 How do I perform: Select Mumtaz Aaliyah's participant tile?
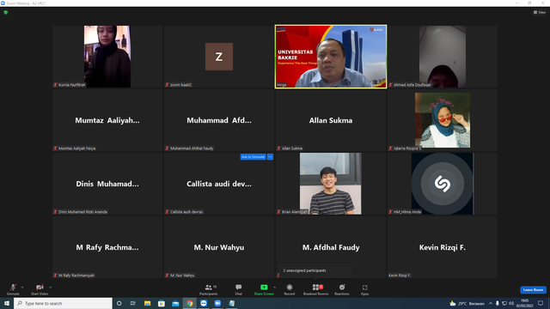pyautogui.click(x=107, y=120)
